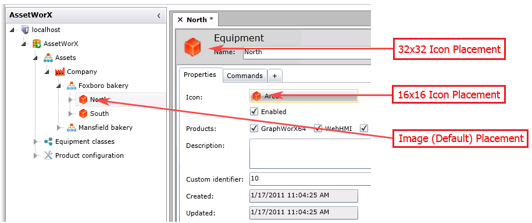Click the Custom identifier input field
Viewport: 532px width, 223px height.
310,179
